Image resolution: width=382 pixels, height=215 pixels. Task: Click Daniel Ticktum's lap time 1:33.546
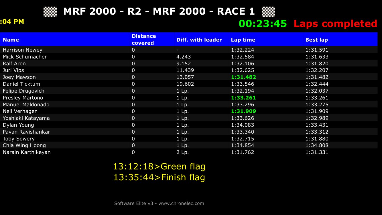tap(243, 84)
